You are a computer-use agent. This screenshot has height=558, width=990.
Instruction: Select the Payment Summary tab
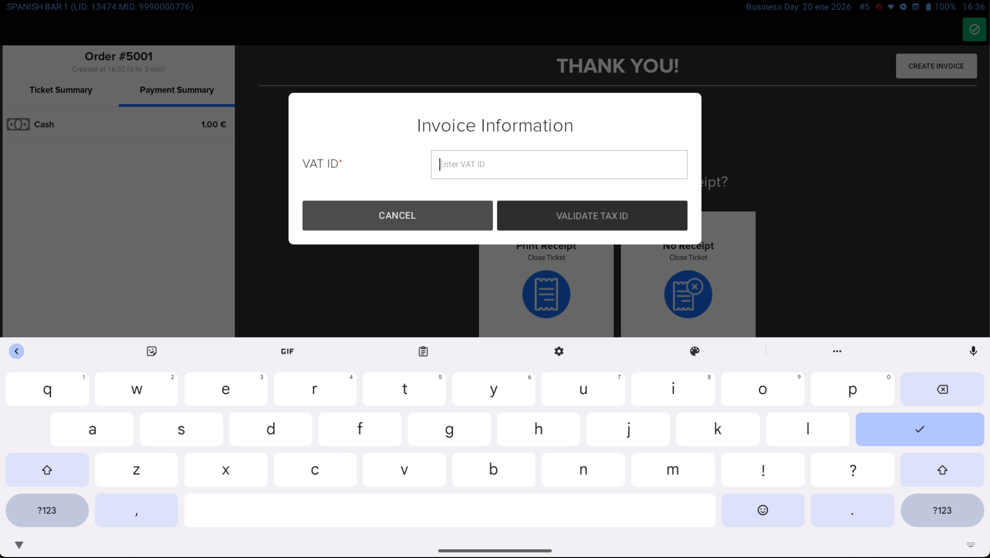(x=176, y=90)
